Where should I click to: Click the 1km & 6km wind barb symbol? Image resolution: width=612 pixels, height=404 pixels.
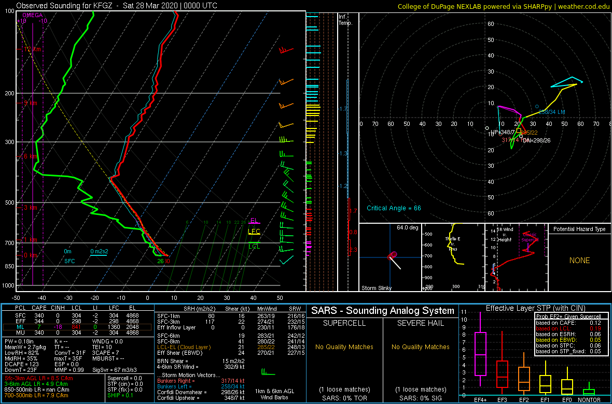pos(268,371)
